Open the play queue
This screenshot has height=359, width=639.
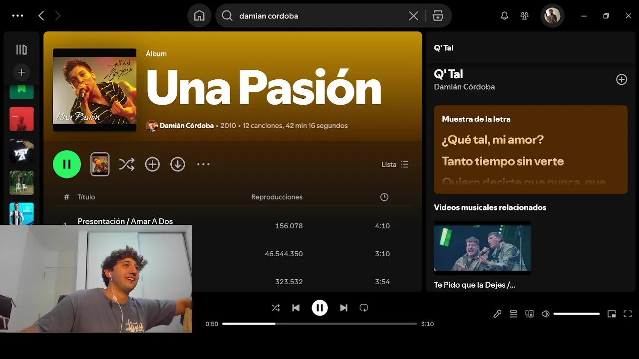tap(513, 314)
